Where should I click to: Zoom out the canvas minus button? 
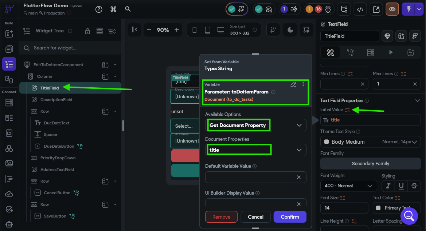(149, 30)
